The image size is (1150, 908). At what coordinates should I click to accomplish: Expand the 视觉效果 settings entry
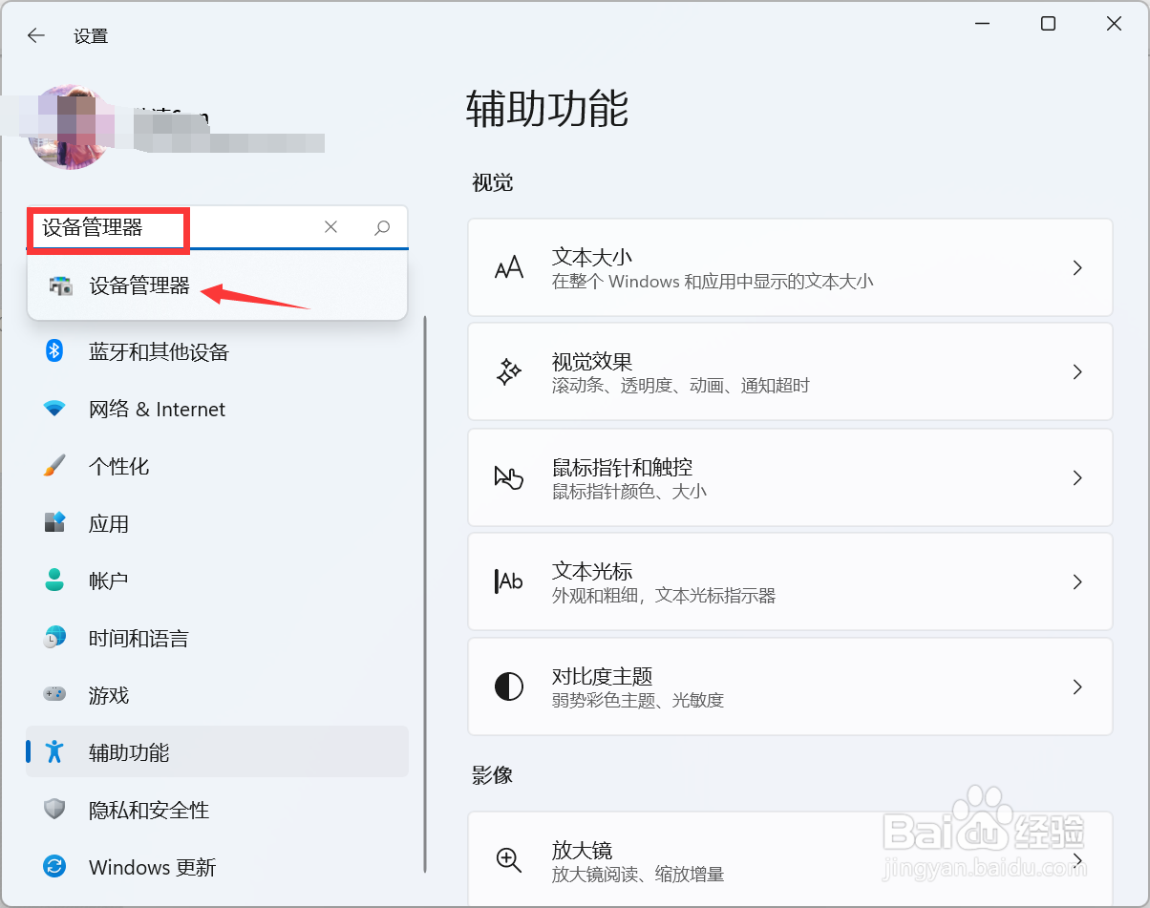click(x=1077, y=371)
